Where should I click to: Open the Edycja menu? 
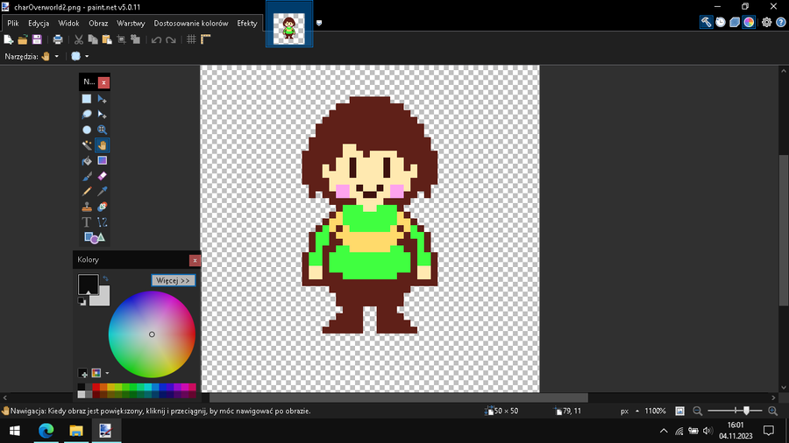pyautogui.click(x=39, y=23)
